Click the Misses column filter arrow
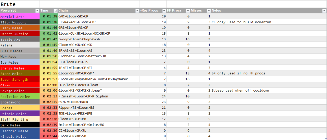The image size is (327, 140). point(208,11)
